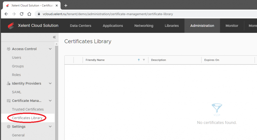Reload the page with refresh icon

click(x=22, y=14)
